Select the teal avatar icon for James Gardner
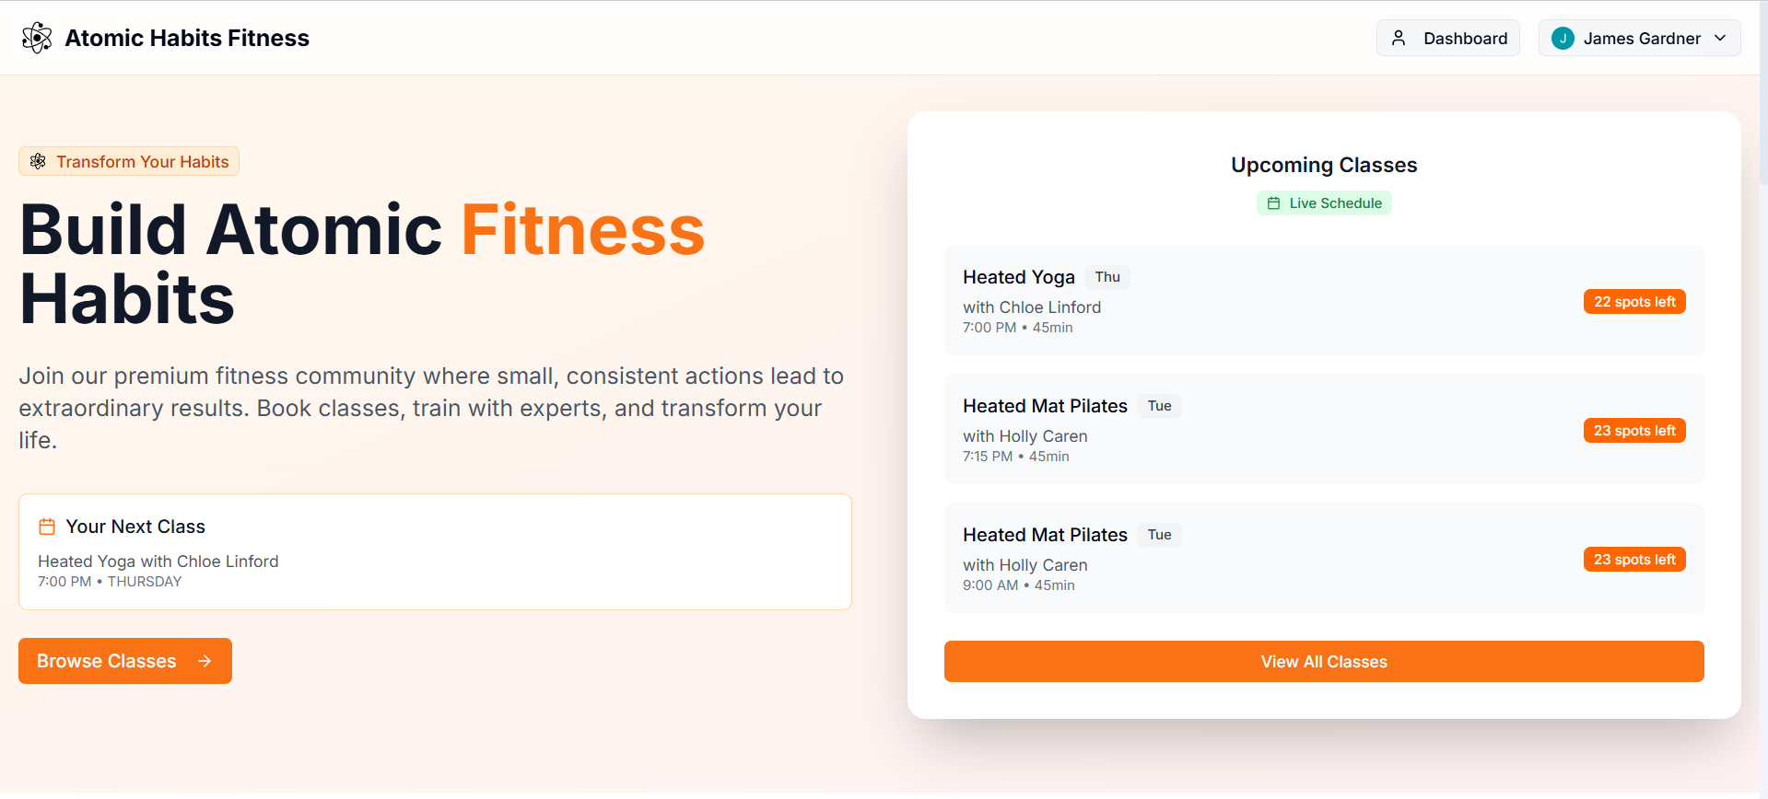Screen dimensions: 1768x799 [x=1563, y=38]
